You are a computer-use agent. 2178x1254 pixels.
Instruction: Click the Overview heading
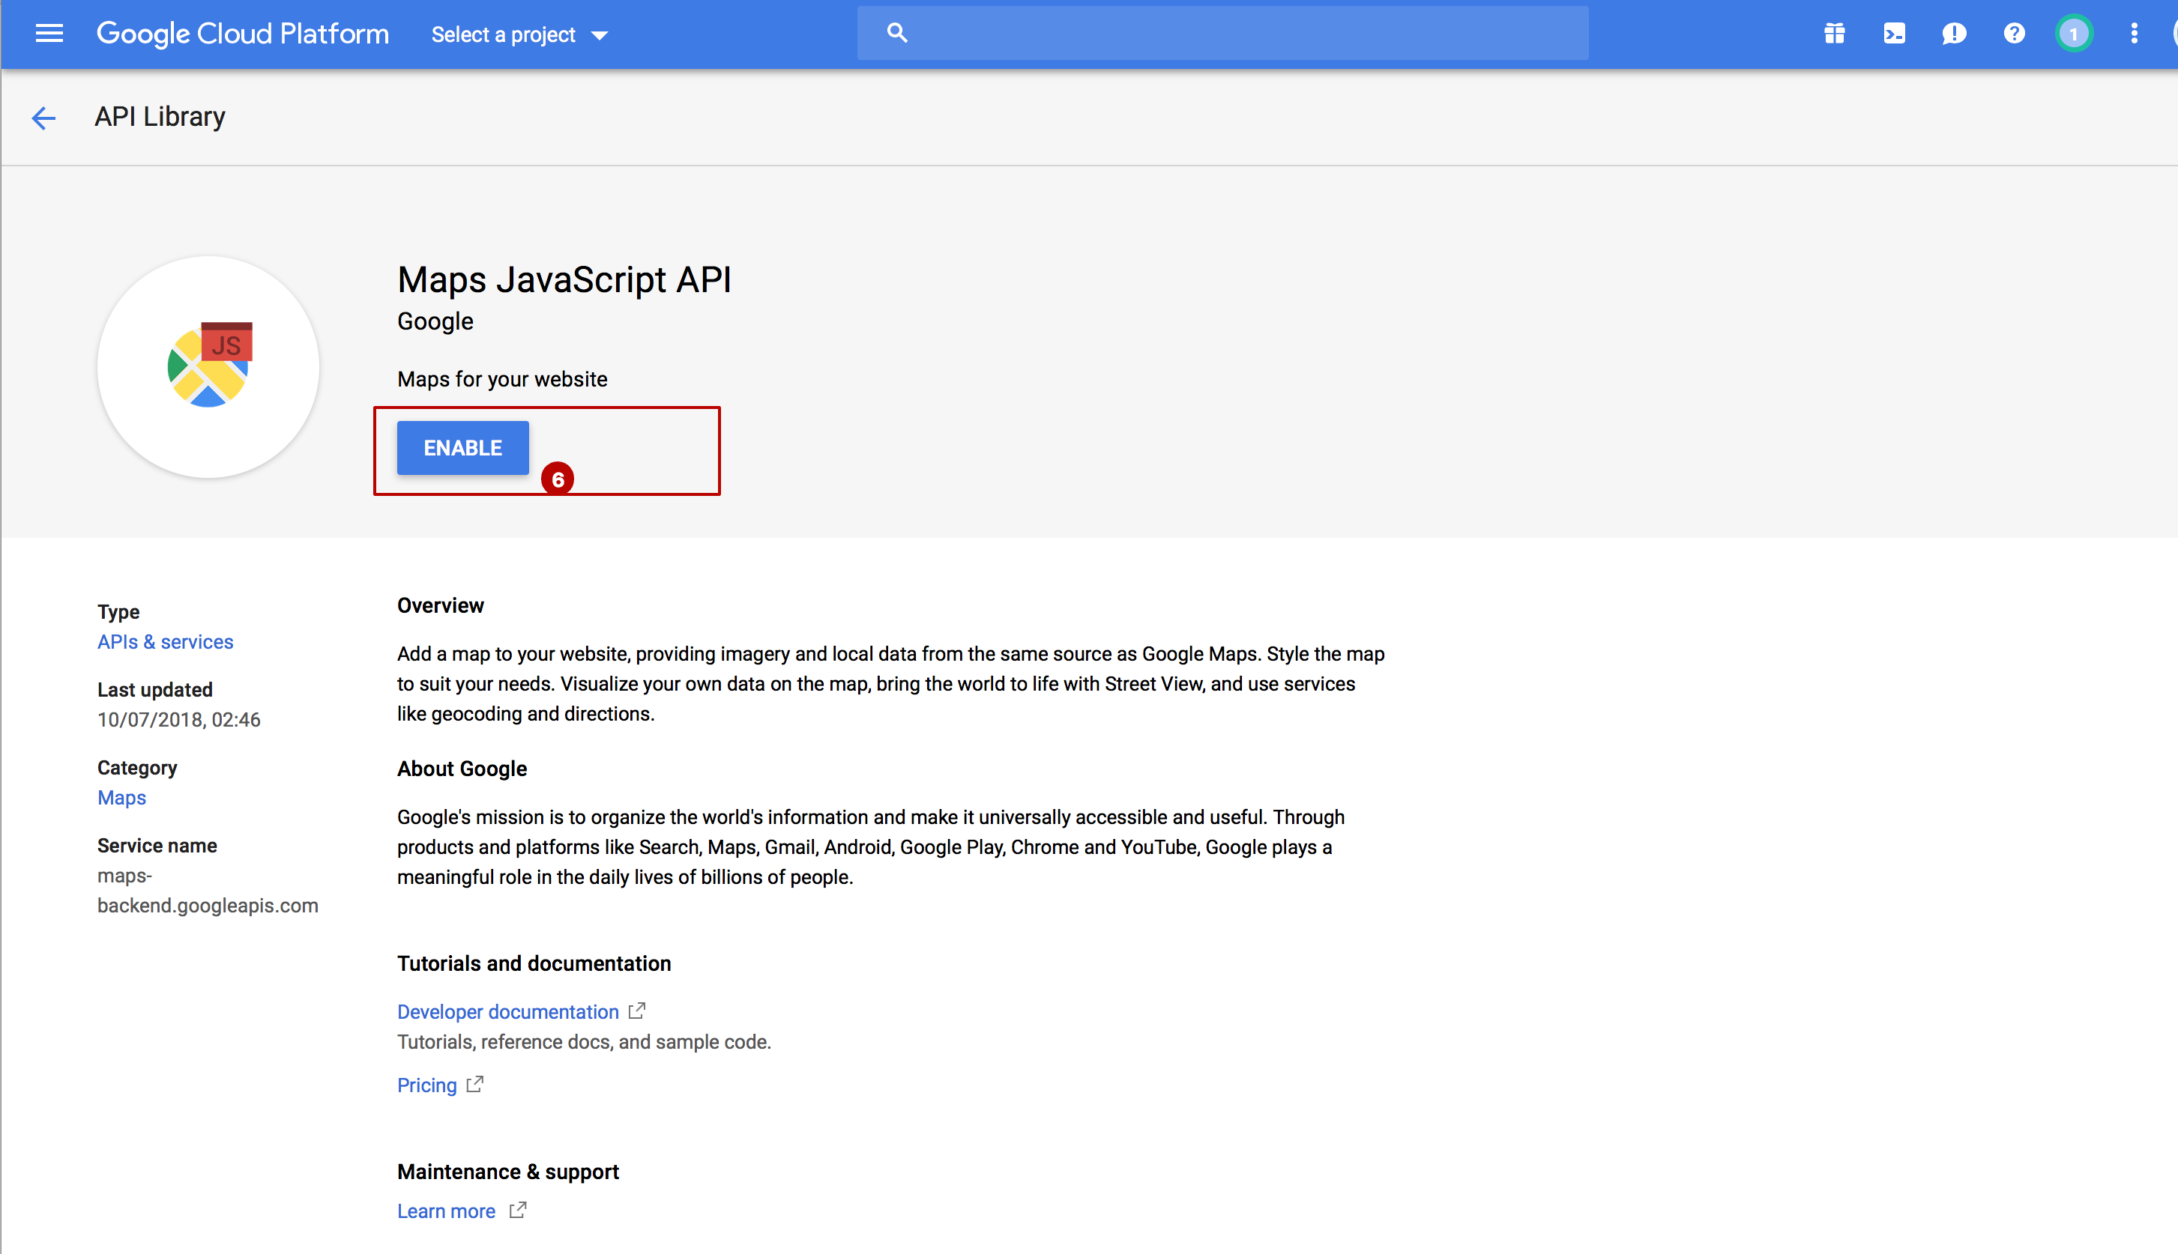[x=440, y=605]
